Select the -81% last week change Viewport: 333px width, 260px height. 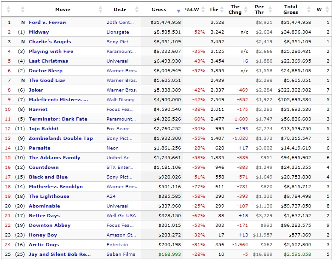(x=199, y=245)
